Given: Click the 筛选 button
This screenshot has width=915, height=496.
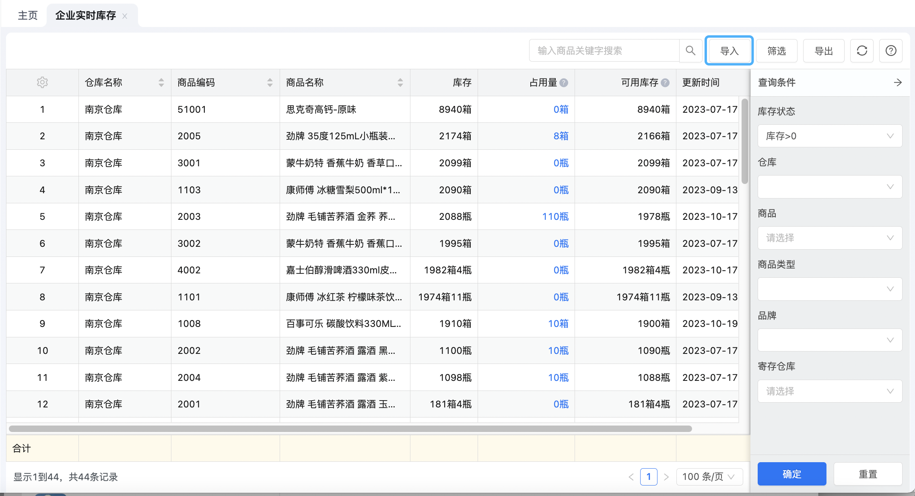Looking at the screenshot, I should (777, 51).
